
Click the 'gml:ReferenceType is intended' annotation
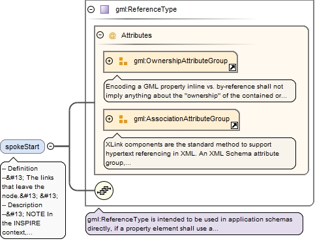coord(194,224)
